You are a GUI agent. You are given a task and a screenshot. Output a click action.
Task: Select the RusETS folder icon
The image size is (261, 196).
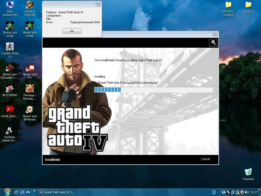coord(248,7)
